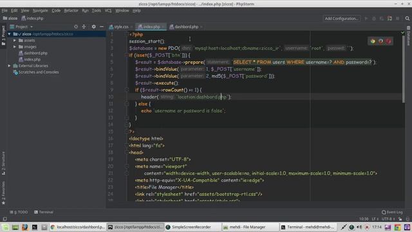Open the Code menu
Viewport: 412px width, 232px height.
tap(56, 10)
